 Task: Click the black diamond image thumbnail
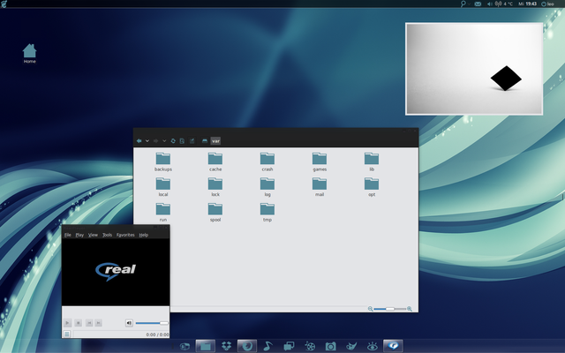click(474, 69)
